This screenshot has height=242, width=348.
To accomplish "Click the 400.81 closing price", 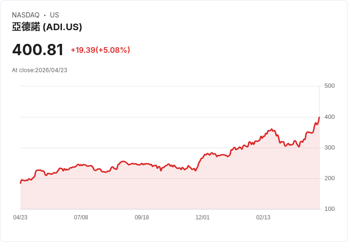I will pos(38,50).
